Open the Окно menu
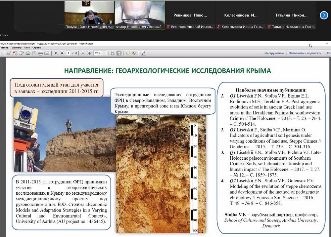This screenshot has height=237, width=331. (x=27, y=48)
